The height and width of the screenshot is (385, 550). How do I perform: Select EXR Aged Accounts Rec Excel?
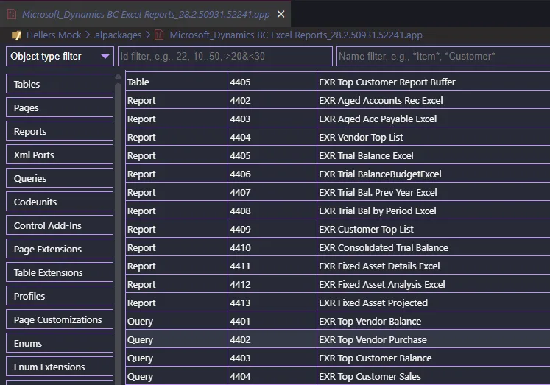click(x=338, y=100)
